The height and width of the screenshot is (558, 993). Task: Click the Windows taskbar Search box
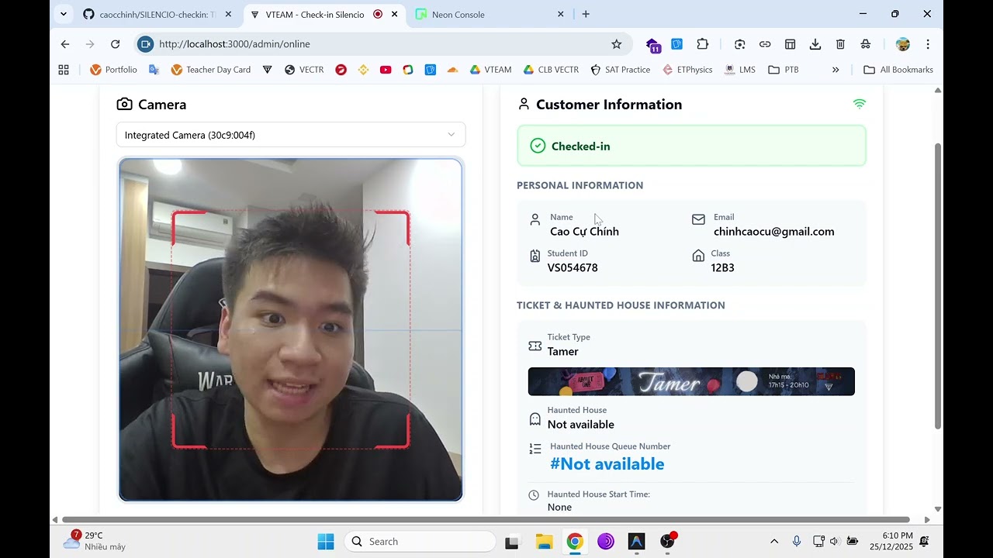click(420, 541)
